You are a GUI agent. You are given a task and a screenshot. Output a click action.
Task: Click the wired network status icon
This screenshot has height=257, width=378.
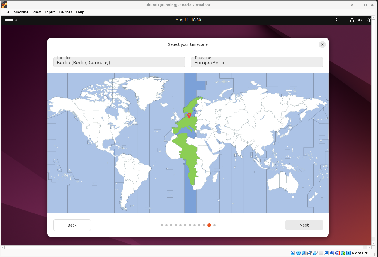[352, 20]
